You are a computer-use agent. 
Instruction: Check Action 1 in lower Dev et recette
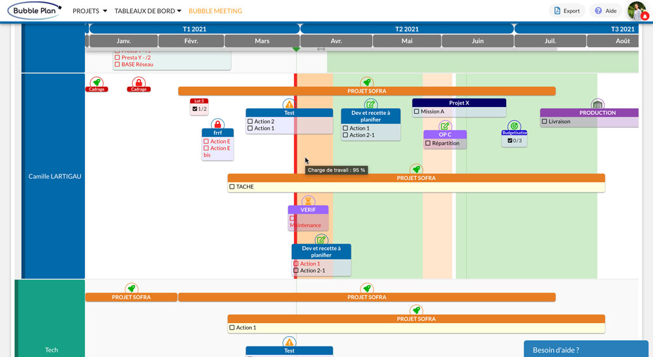296,264
